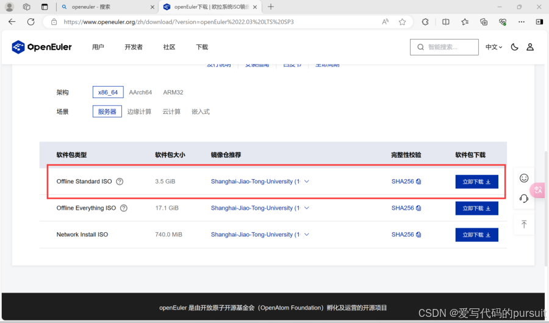Open the 开发者 navigation menu
The height and width of the screenshot is (323, 549).
point(134,47)
